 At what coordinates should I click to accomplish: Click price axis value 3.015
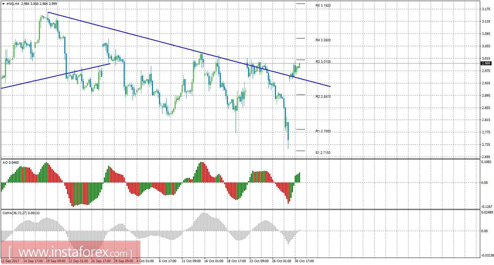[x=486, y=59]
